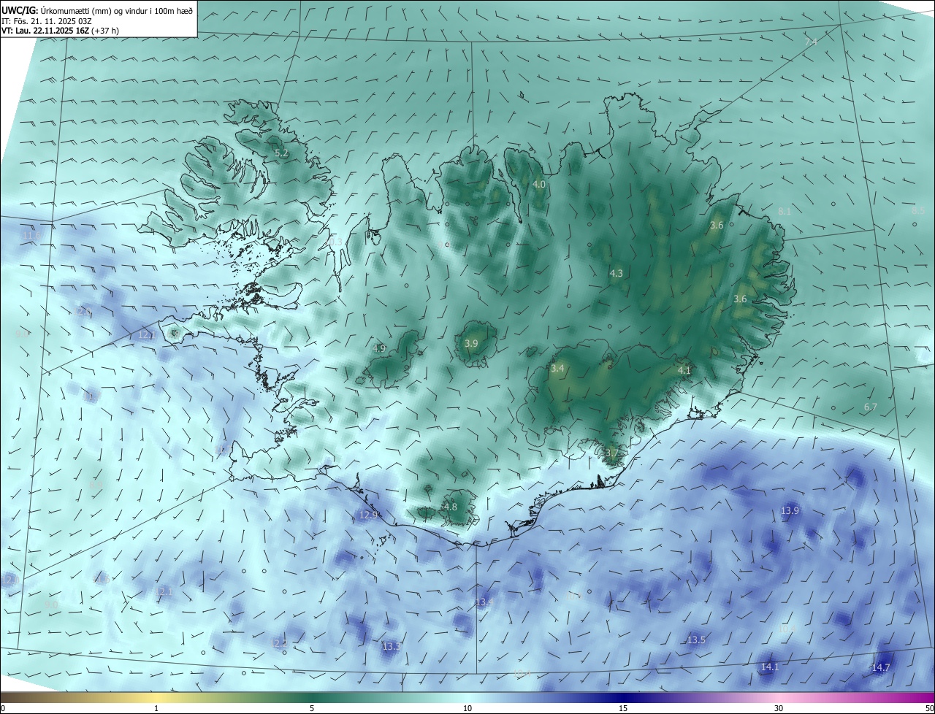Click the 13.9 value over the southeast ocean

pyautogui.click(x=790, y=510)
